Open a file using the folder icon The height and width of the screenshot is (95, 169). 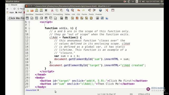(32, 10)
